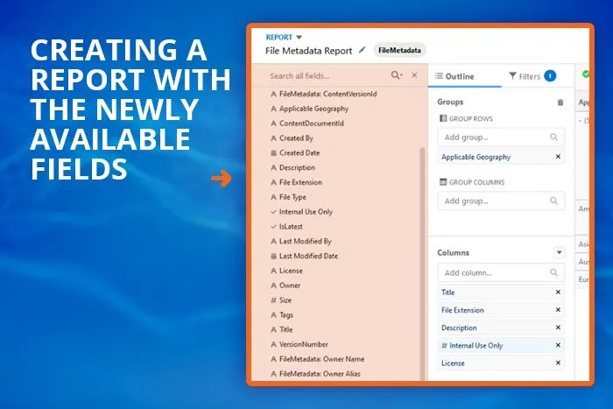Image resolution: width=613 pixels, height=409 pixels.
Task: Select the Internal Use Only column pill
Action: 501,346
